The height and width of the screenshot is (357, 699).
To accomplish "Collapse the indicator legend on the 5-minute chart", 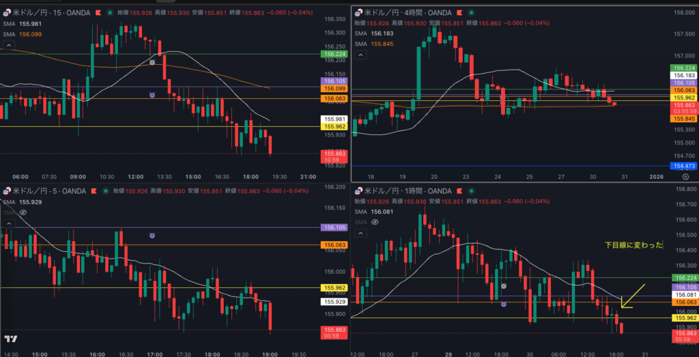I will tap(9, 223).
